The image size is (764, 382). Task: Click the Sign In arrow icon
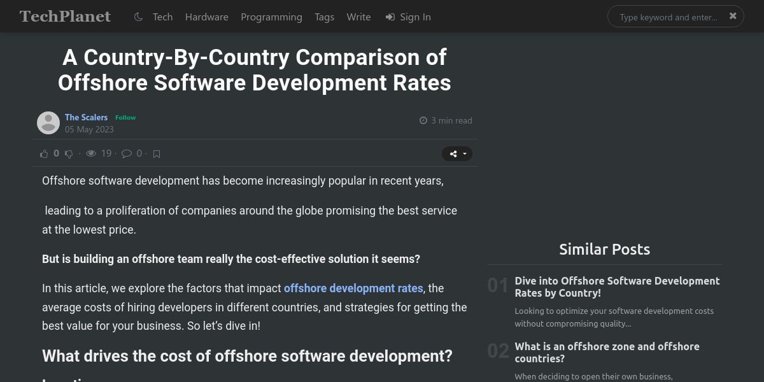point(390,17)
